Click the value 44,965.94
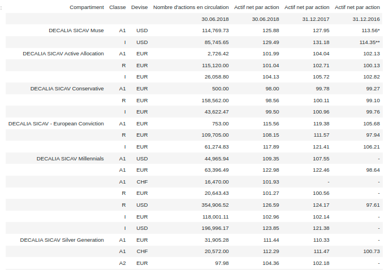Viewport: 389px width, 270px height. [x=217, y=159]
